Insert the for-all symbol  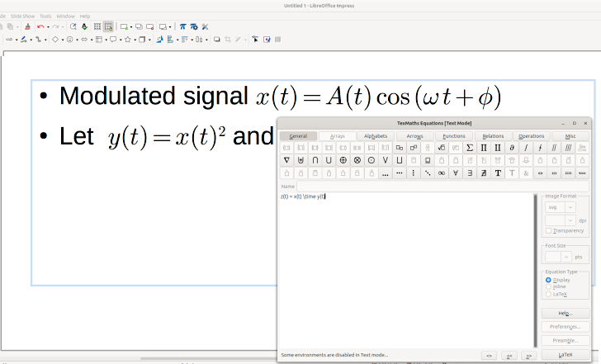click(456, 173)
